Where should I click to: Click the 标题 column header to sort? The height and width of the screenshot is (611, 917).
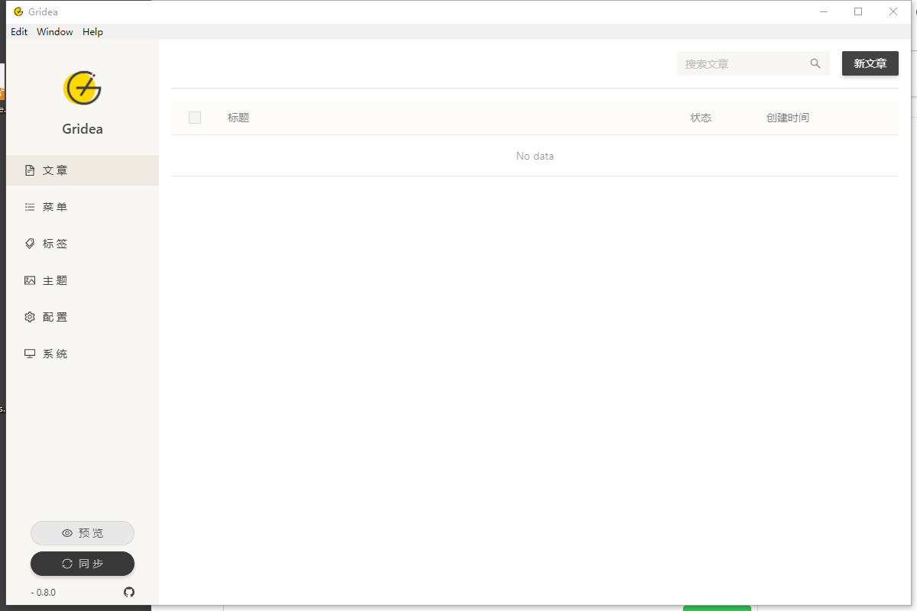(x=238, y=117)
